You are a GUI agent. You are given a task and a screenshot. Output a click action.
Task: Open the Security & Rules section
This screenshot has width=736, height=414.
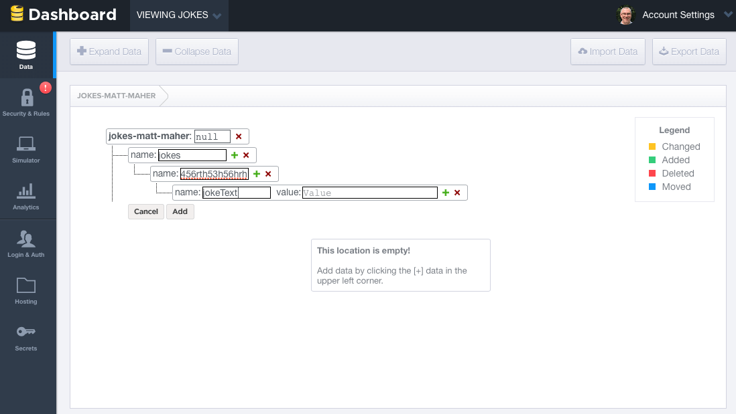click(x=27, y=102)
